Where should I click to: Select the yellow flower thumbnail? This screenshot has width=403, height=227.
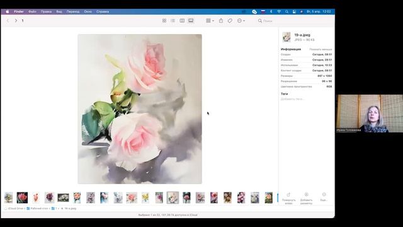(145, 197)
